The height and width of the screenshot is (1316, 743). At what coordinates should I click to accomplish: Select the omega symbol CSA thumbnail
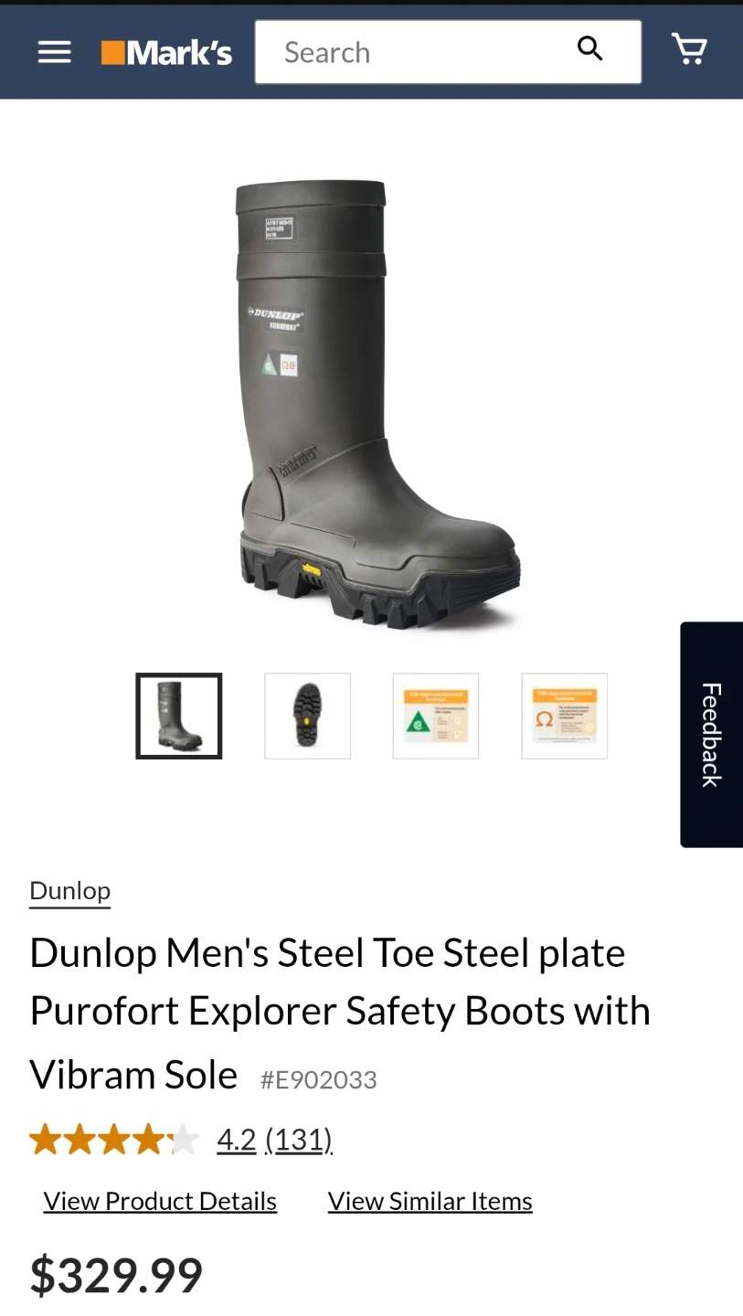[x=565, y=716]
